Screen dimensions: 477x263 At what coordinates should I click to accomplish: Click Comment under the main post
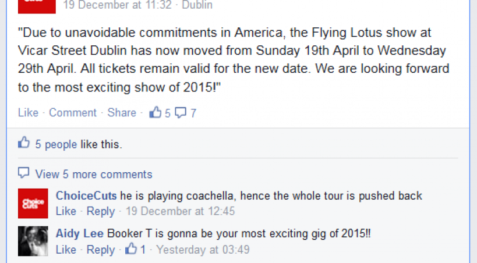[x=73, y=112]
